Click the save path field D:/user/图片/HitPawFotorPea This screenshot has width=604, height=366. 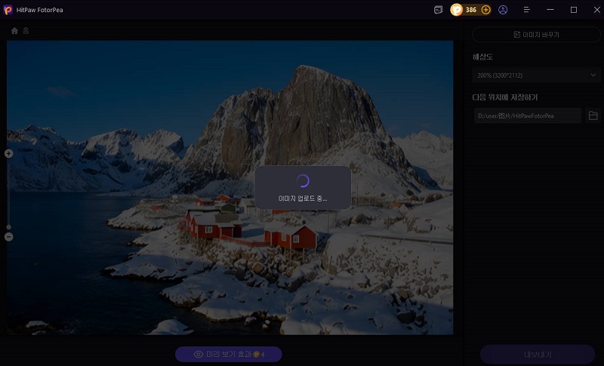(x=527, y=116)
